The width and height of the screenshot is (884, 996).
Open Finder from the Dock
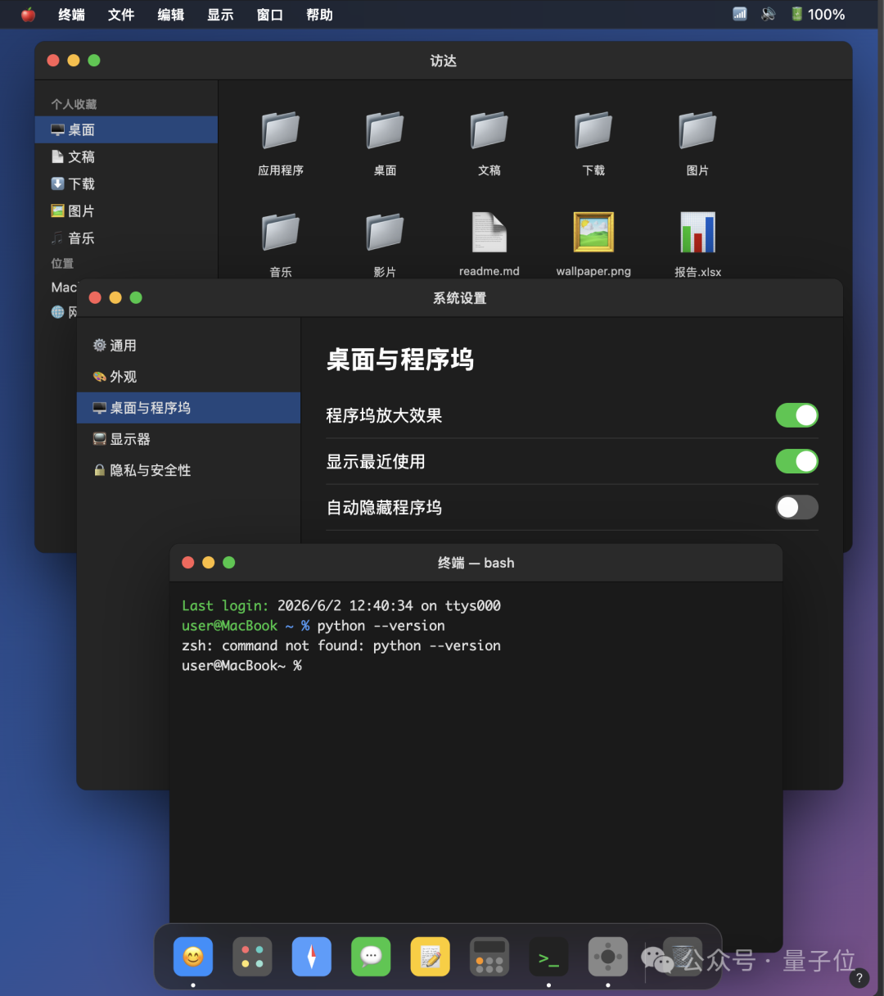(193, 957)
